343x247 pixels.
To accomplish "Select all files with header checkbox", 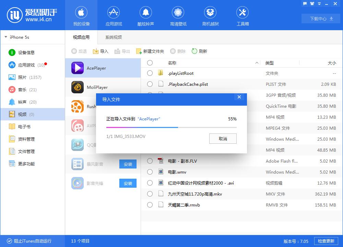I will coord(150,63).
